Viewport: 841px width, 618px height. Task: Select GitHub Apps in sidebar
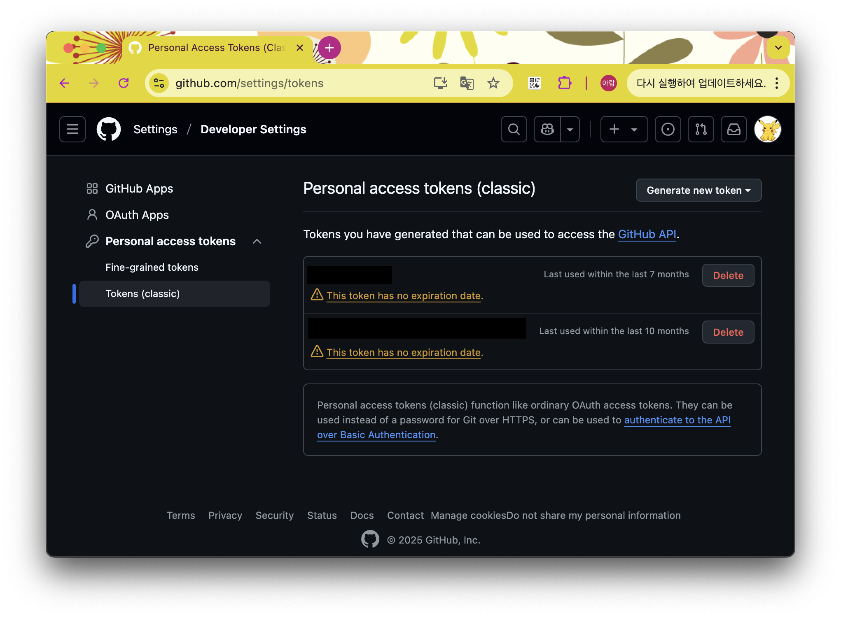(x=139, y=188)
